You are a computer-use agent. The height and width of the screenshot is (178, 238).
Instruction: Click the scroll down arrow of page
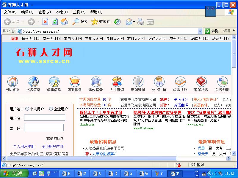pyautogui.click(x=234, y=153)
